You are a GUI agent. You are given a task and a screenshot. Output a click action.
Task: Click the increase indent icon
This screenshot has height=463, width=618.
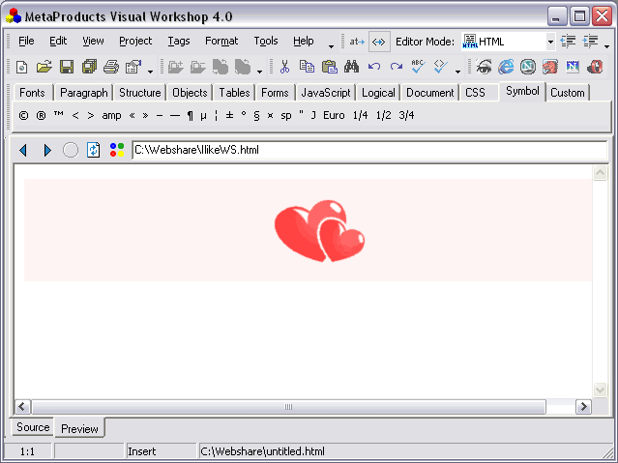click(x=591, y=41)
